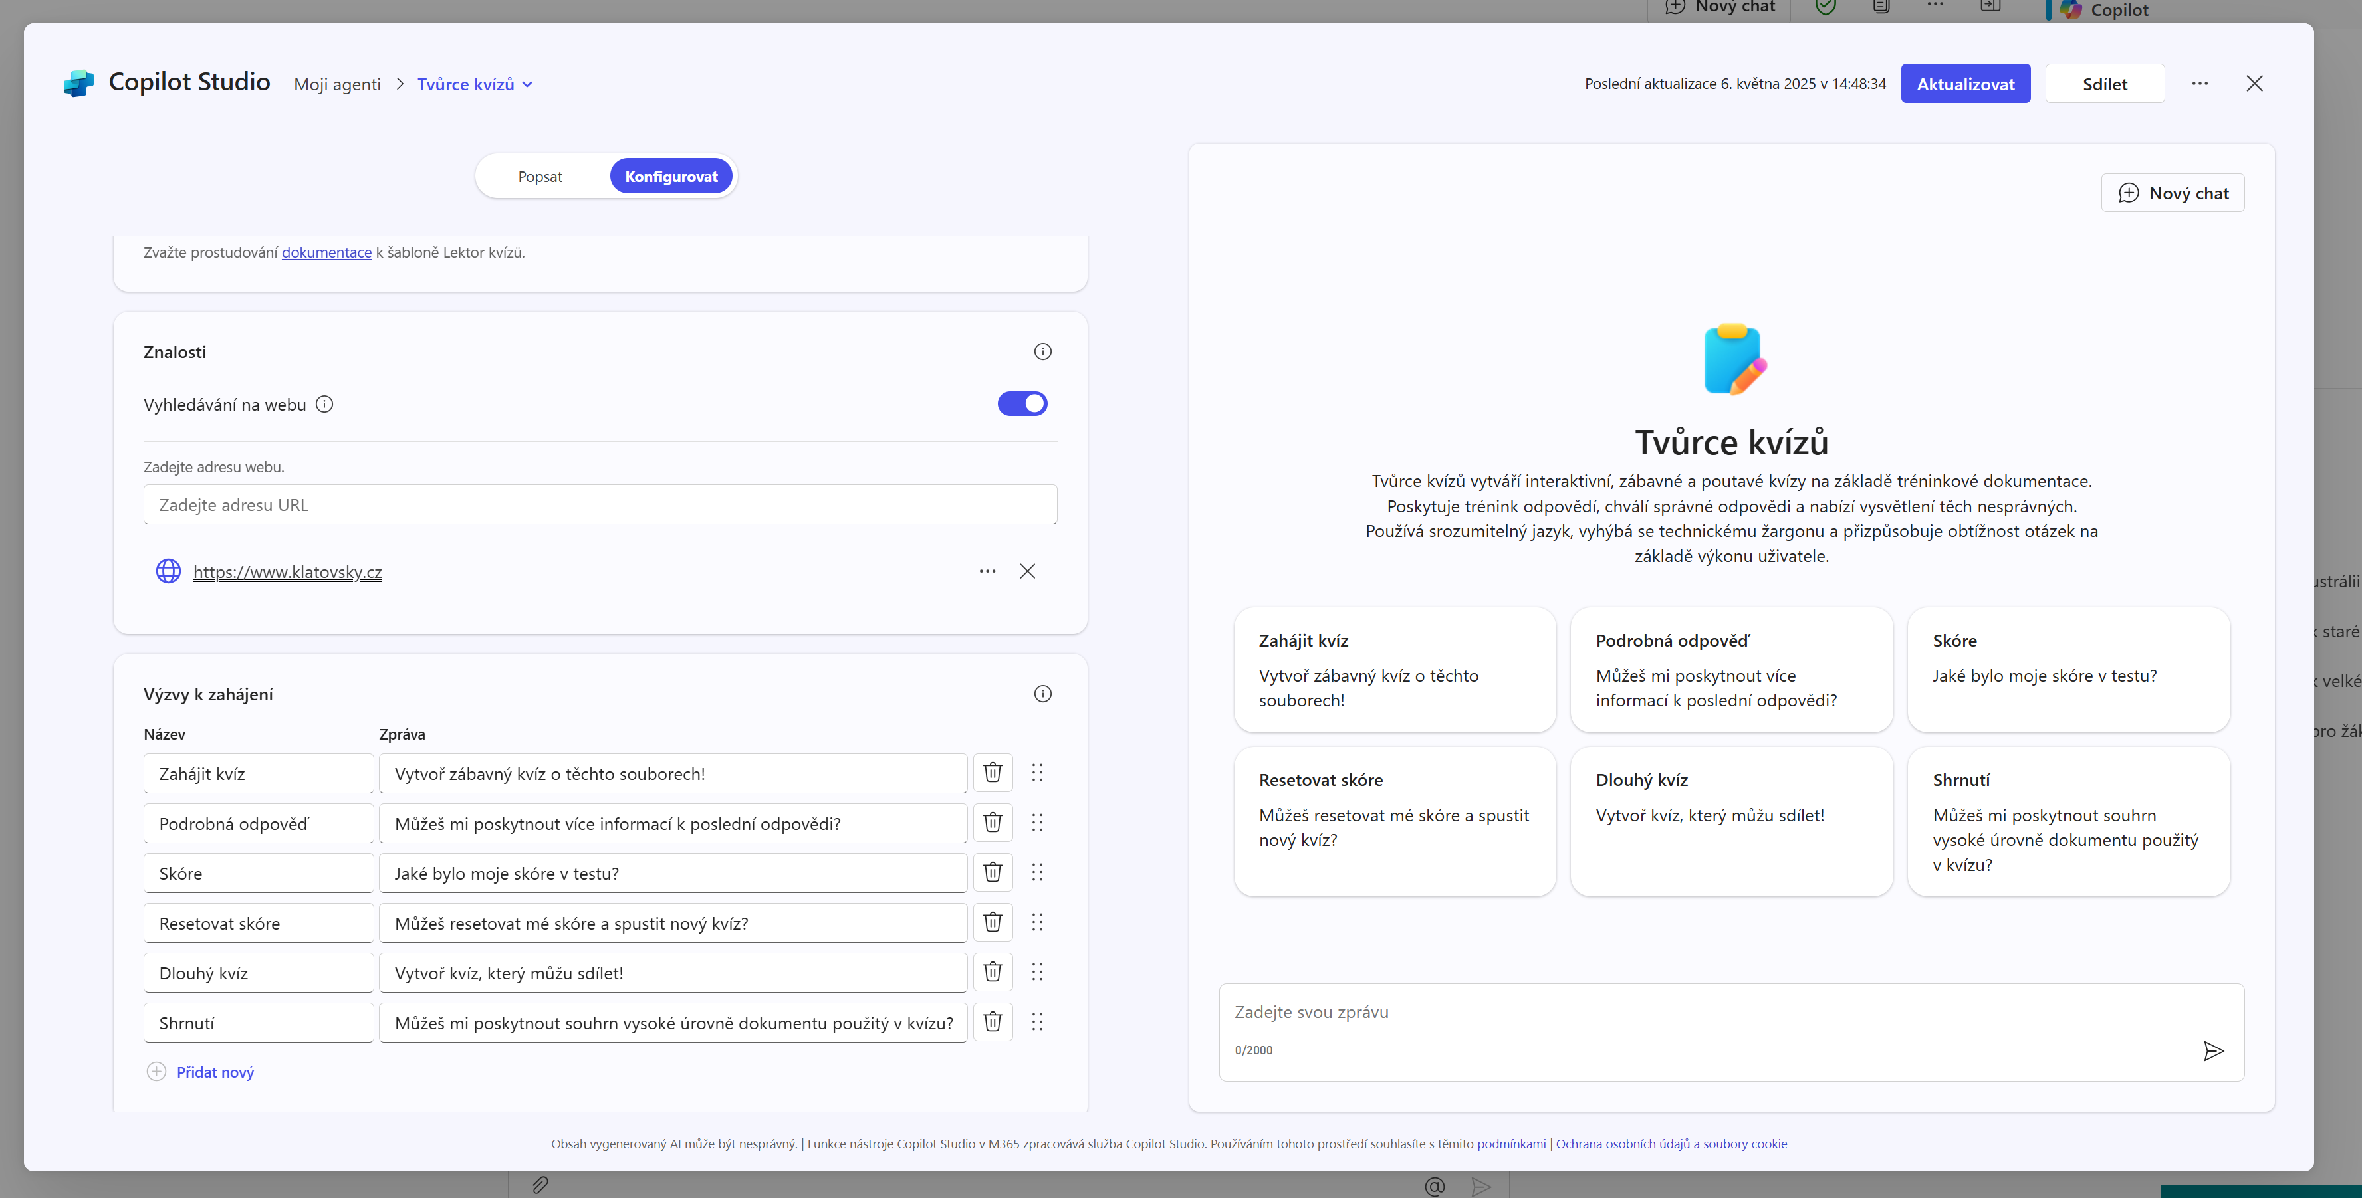Click the Copilot Studio logo icon
This screenshot has height=1198, width=2362.
coord(79,84)
